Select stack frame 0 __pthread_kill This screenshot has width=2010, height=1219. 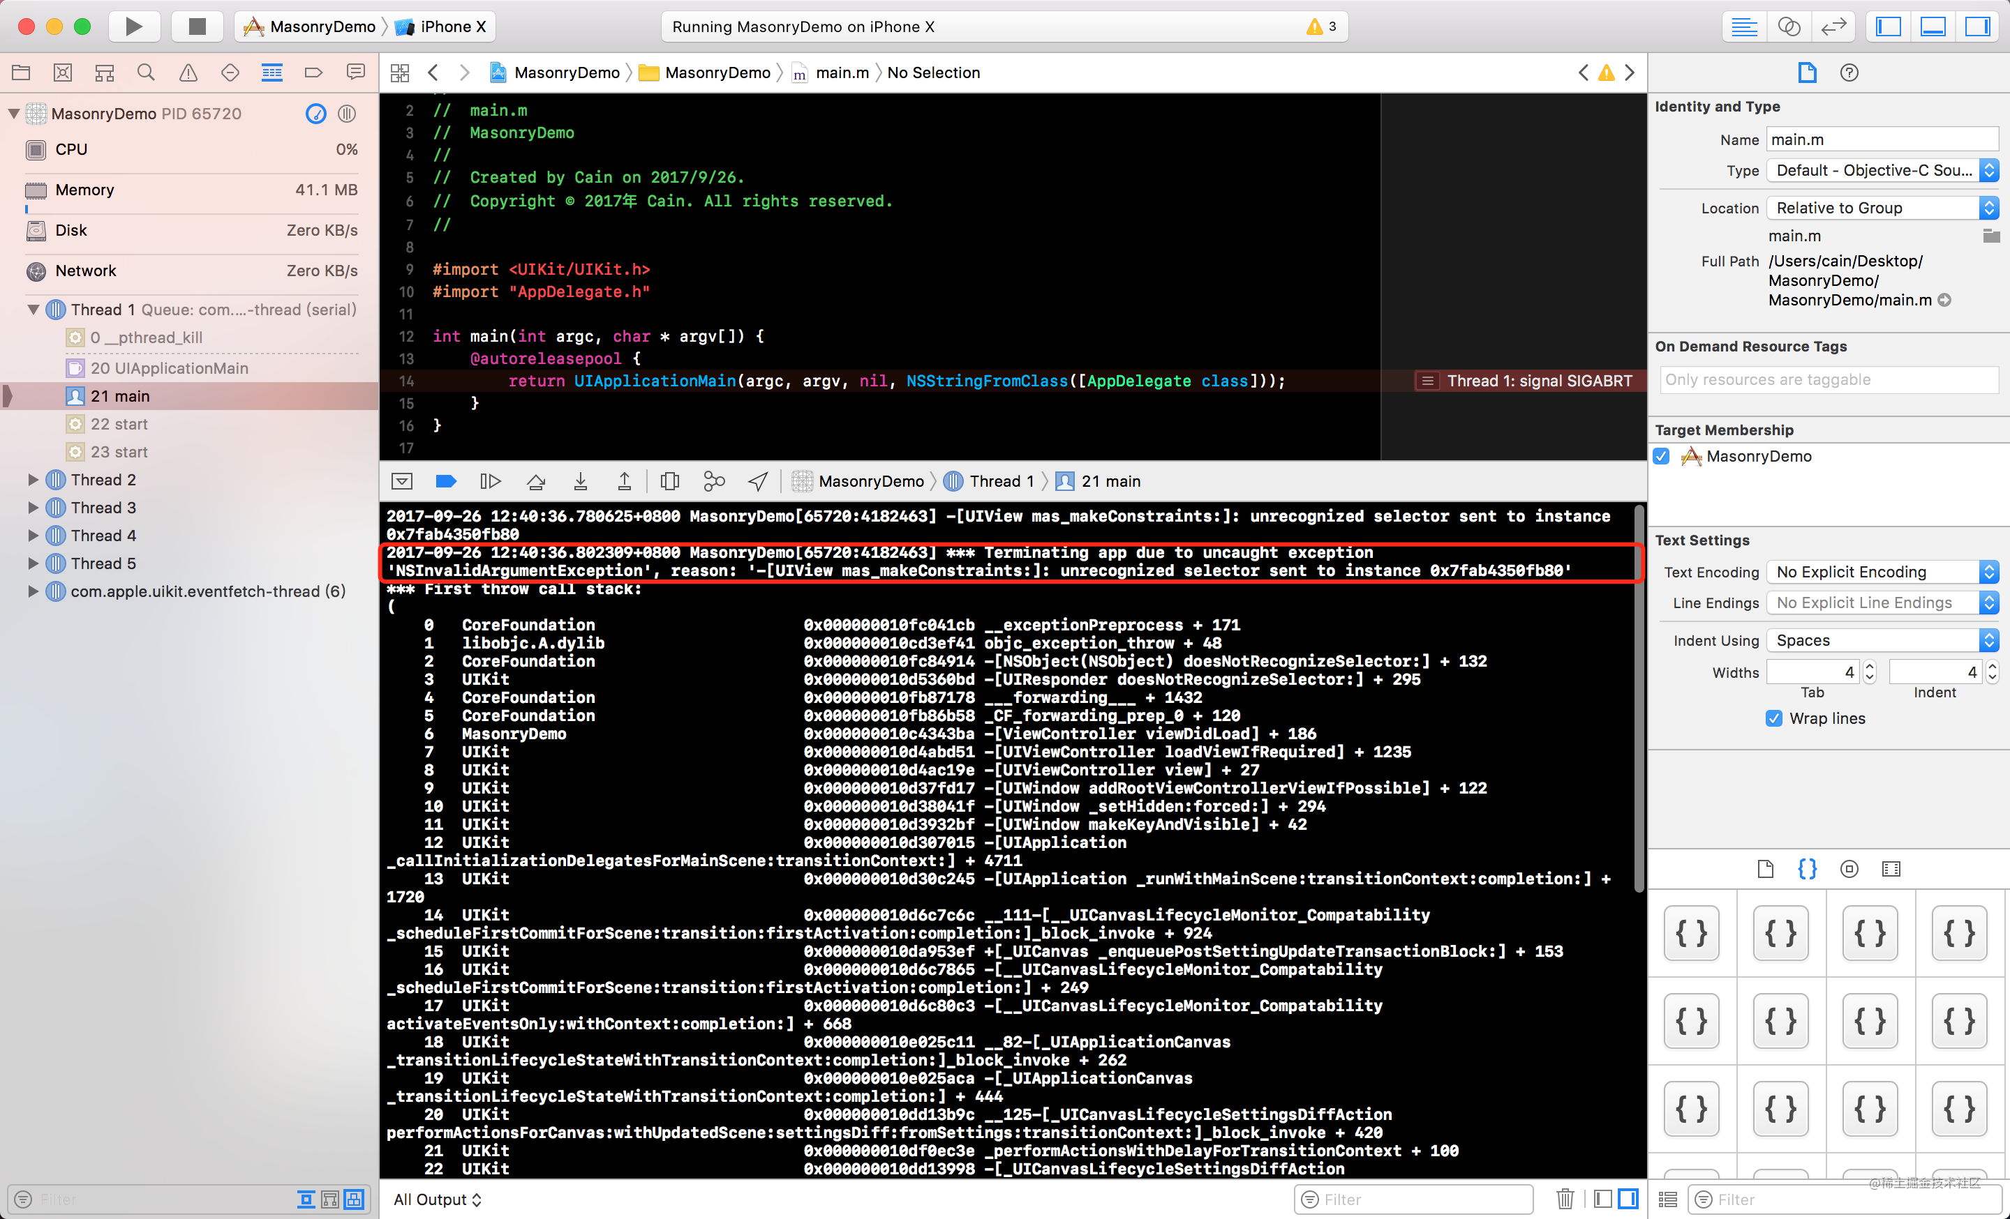point(189,338)
